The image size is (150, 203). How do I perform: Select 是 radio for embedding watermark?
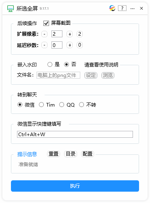[50, 64]
